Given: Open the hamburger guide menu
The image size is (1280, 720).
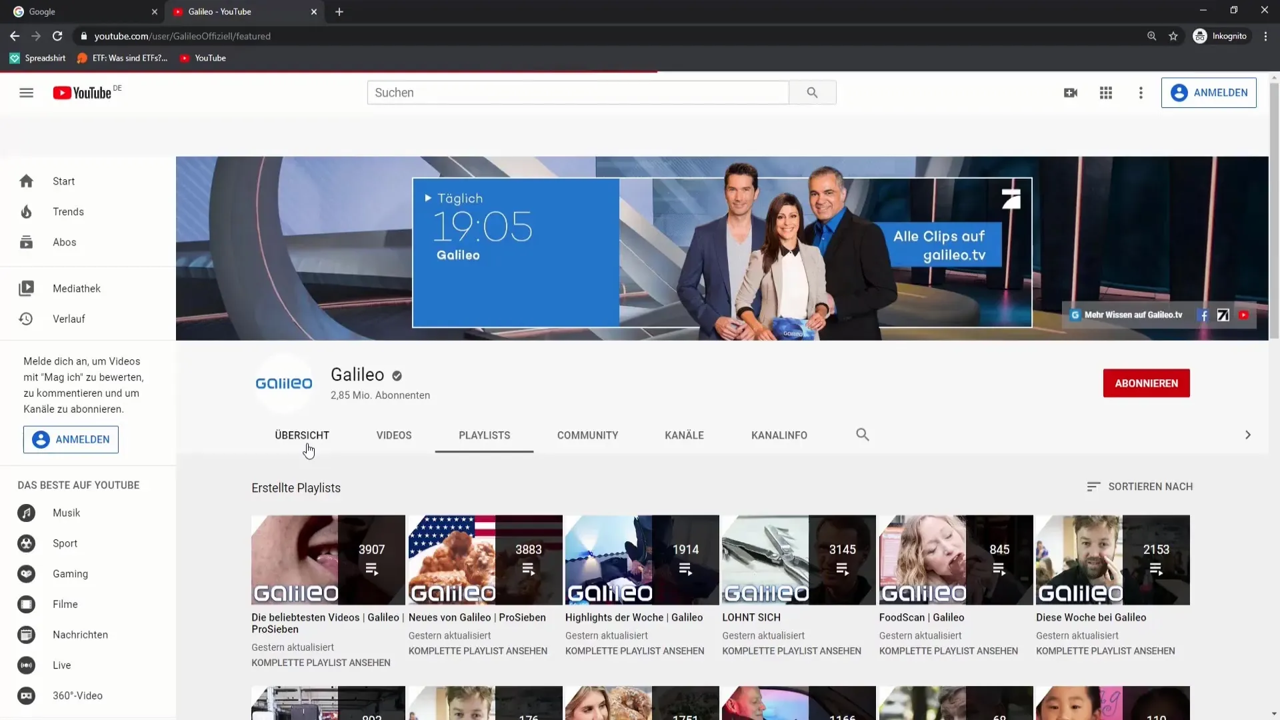Looking at the screenshot, I should click(x=26, y=93).
